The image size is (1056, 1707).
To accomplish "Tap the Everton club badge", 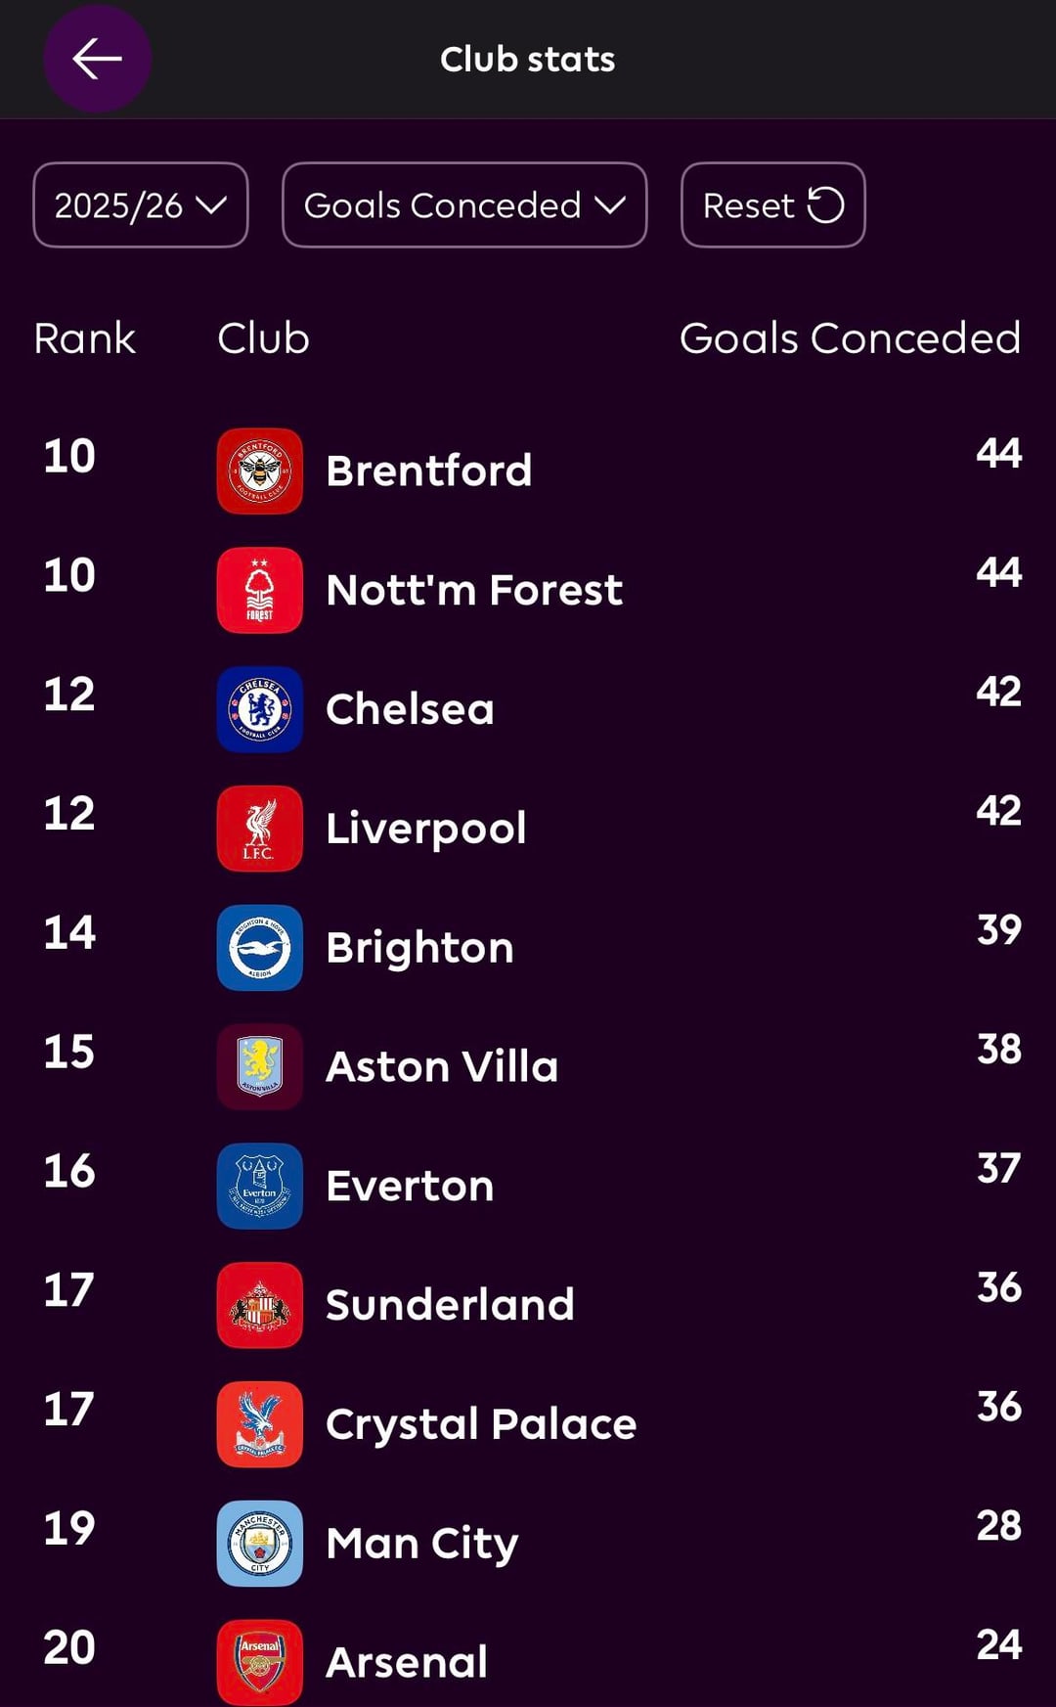I will pyautogui.click(x=260, y=1186).
